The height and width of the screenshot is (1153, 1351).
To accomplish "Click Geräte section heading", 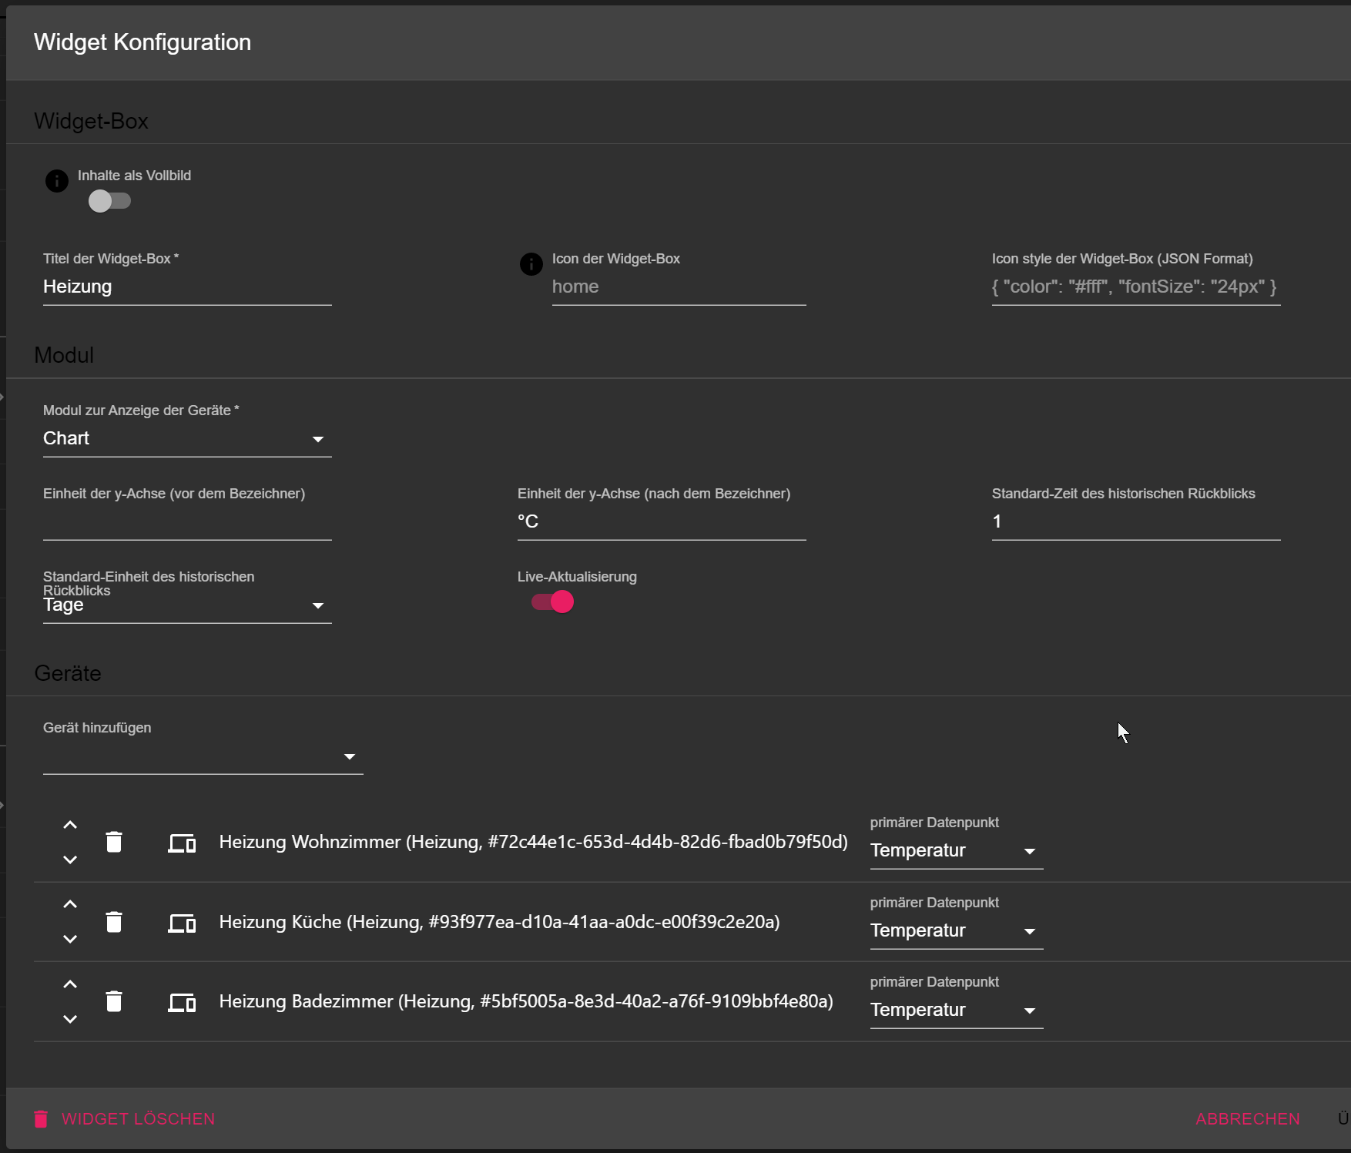I will coord(68,673).
